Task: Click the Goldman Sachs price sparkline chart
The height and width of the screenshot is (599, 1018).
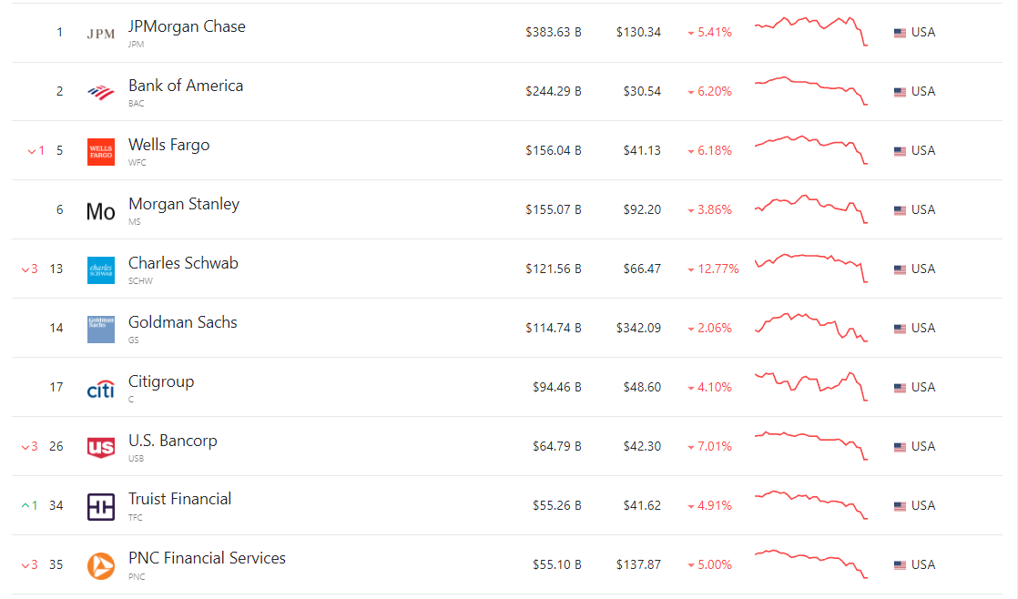Action: 810,328
